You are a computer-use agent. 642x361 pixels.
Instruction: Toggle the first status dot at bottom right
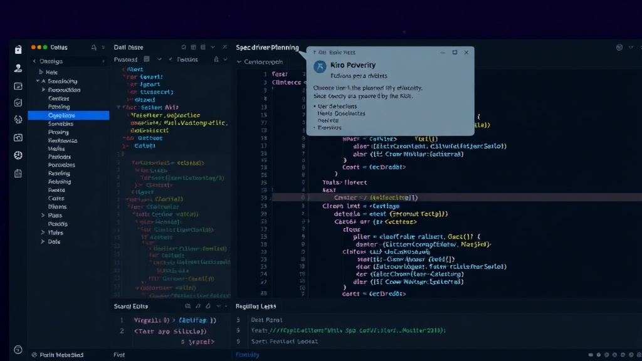591,355
